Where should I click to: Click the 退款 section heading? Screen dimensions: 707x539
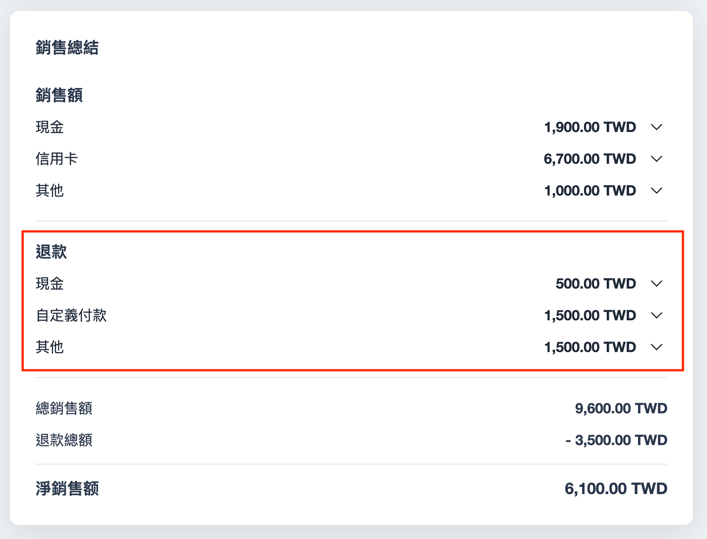click(x=51, y=252)
